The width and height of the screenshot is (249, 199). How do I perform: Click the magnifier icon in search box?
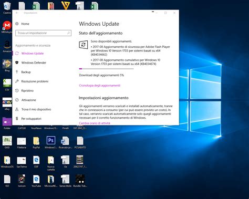pyautogui.click(x=68, y=33)
